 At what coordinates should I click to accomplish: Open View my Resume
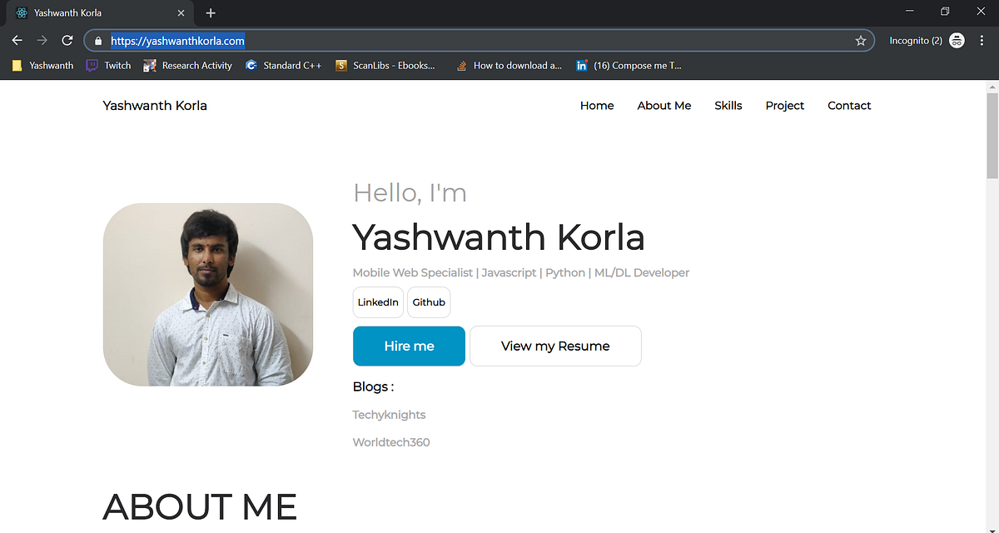[x=555, y=346]
